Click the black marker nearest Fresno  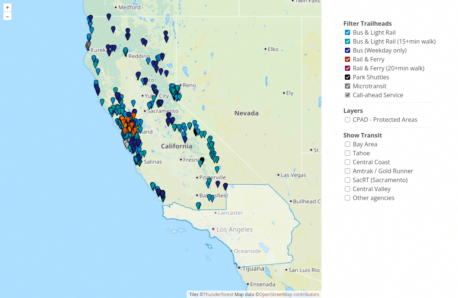pos(202,160)
